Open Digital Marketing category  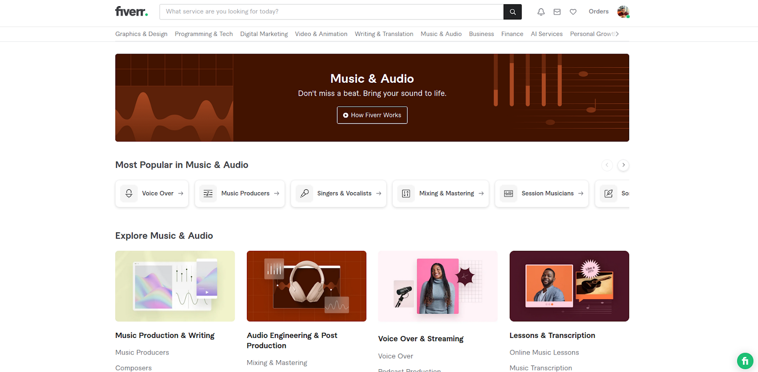(264, 34)
